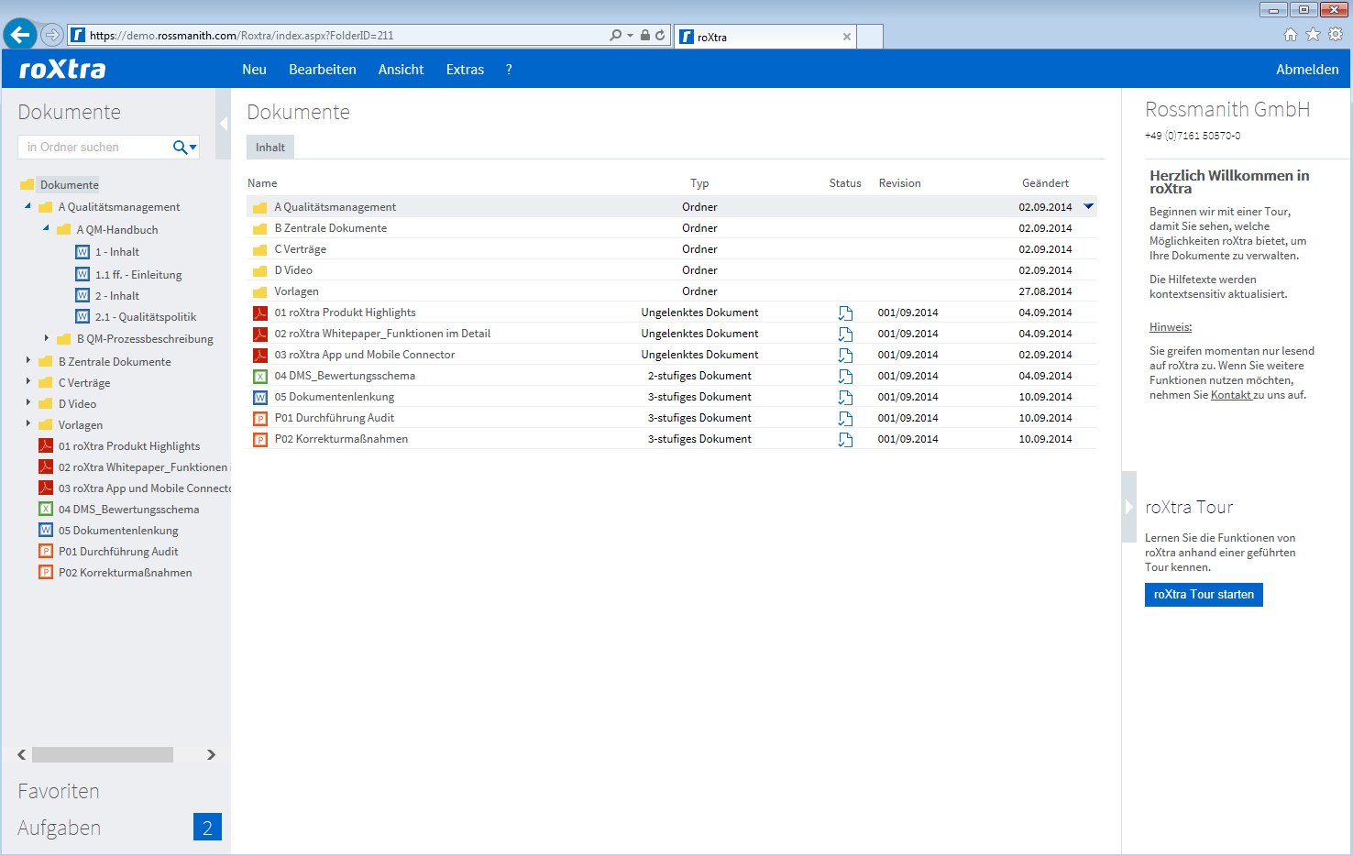
Task: Click PDF icon of 01 roXtra Produkt Highlights in list
Action: tap(260, 313)
